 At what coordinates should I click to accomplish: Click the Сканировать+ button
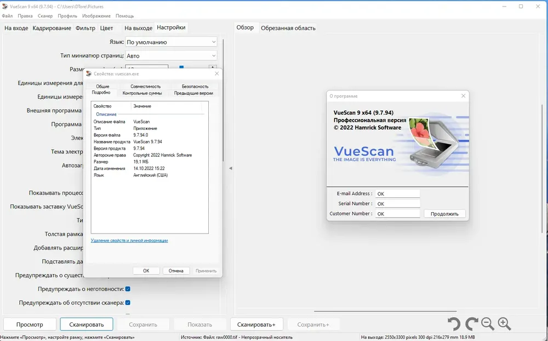[x=256, y=325]
